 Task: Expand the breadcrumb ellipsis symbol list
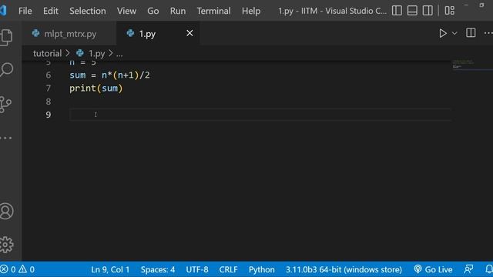point(119,54)
